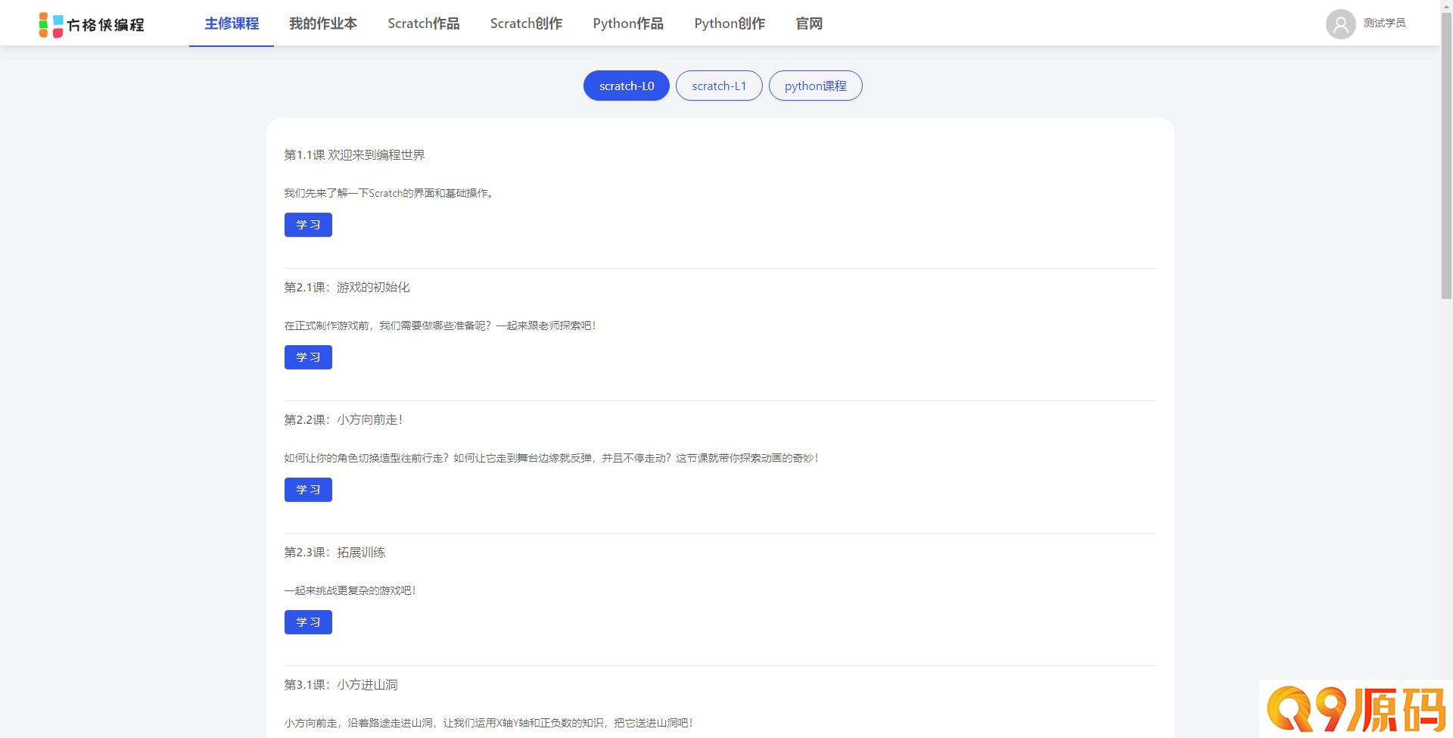Select the title 第1.1课 欢迎来到编程世界
Viewport: 1453px width, 738px height.
354,155
